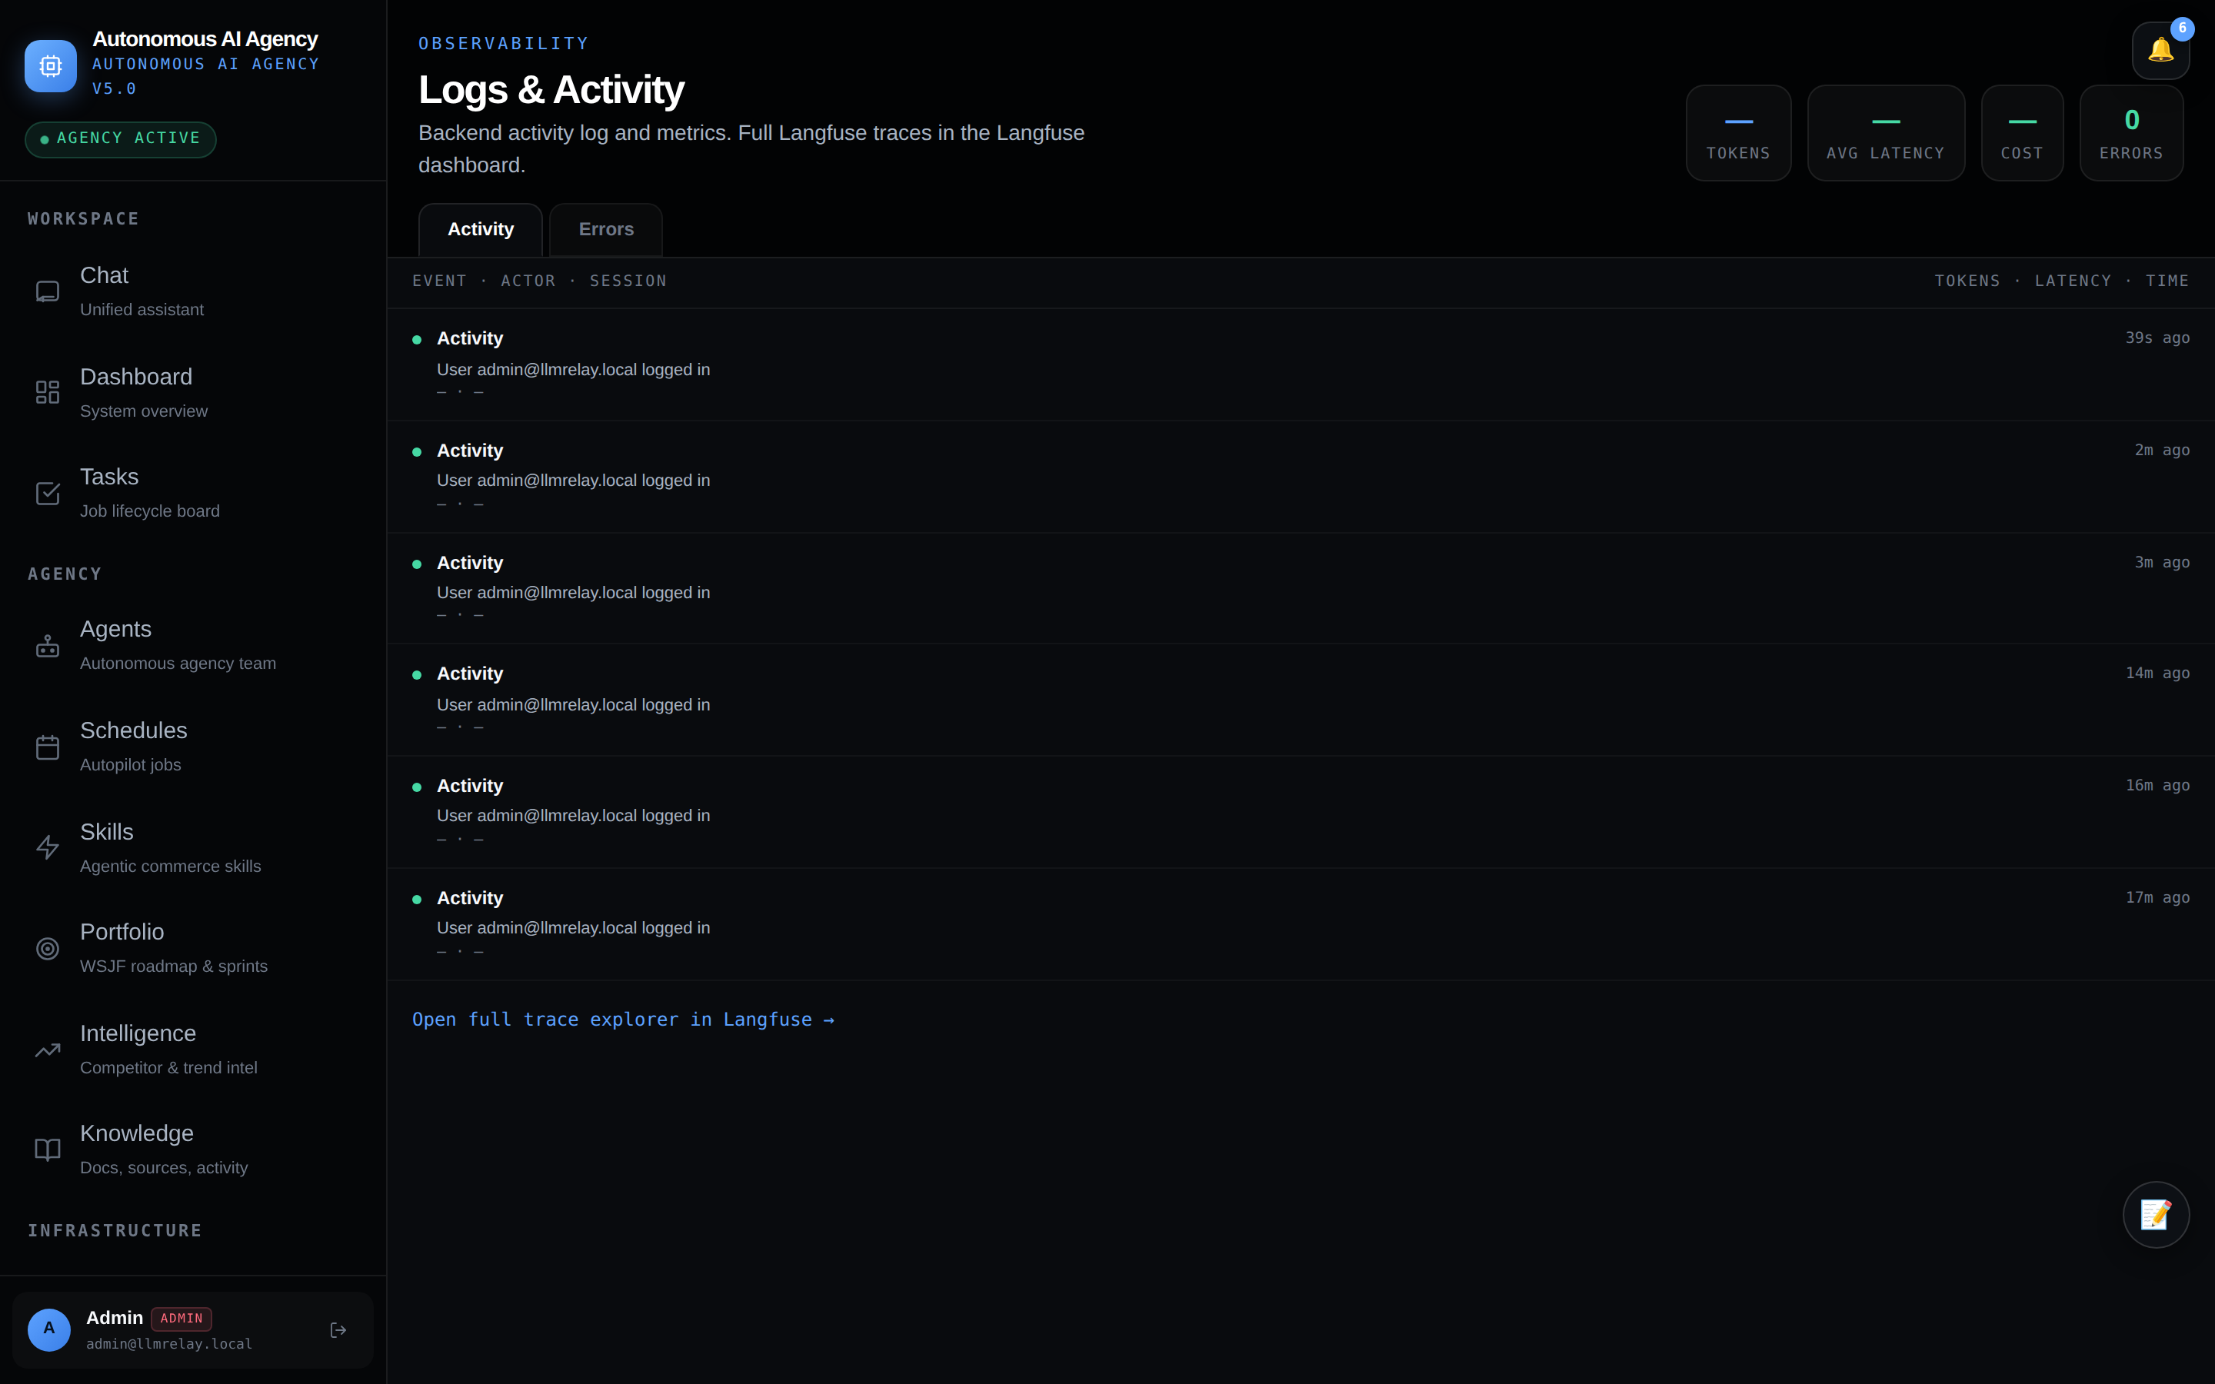Click the Agency section heading

(64, 574)
